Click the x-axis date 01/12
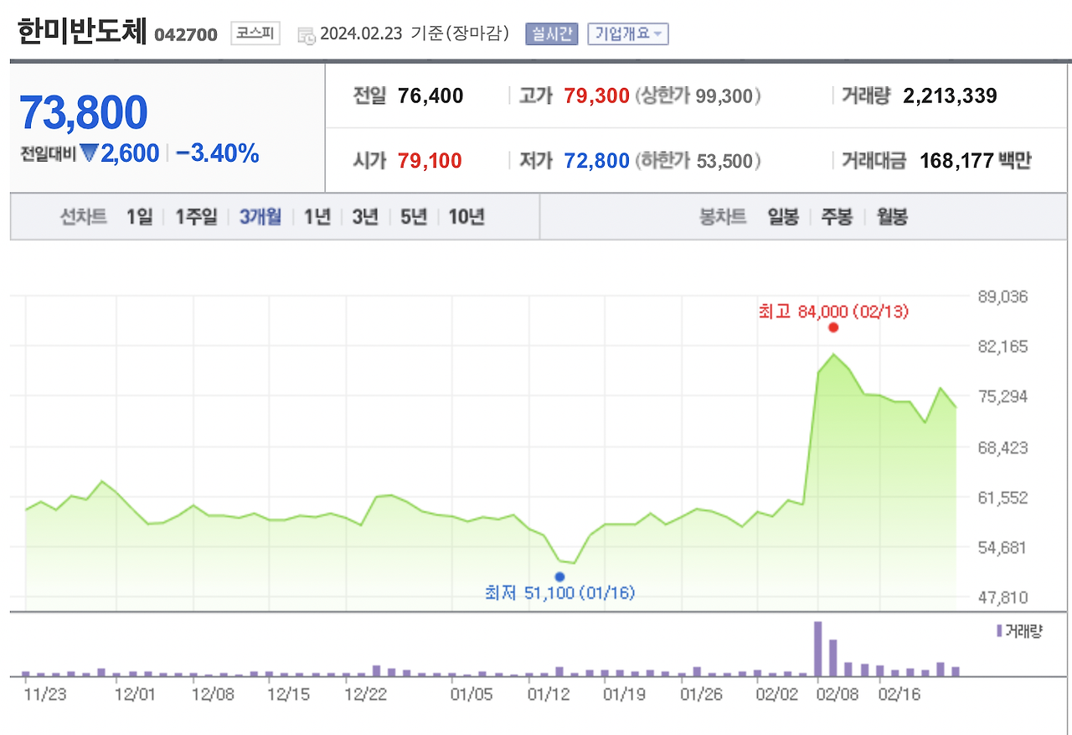1072x735 pixels. [x=549, y=694]
